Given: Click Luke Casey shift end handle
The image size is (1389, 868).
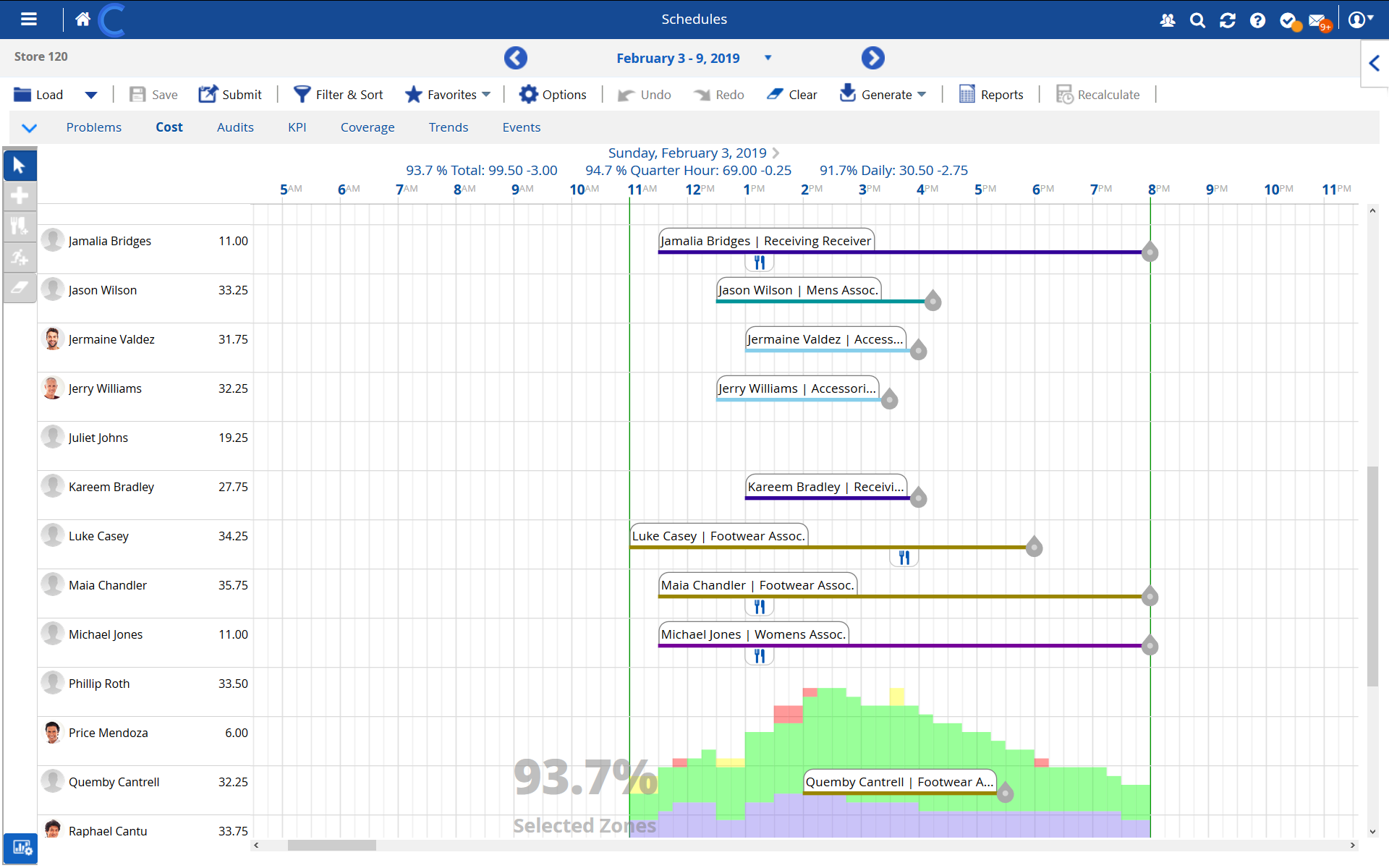Looking at the screenshot, I should pos(1034,548).
